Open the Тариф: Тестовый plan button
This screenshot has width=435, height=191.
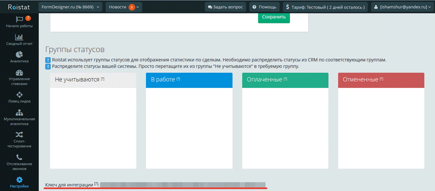pyautogui.click(x=325, y=7)
